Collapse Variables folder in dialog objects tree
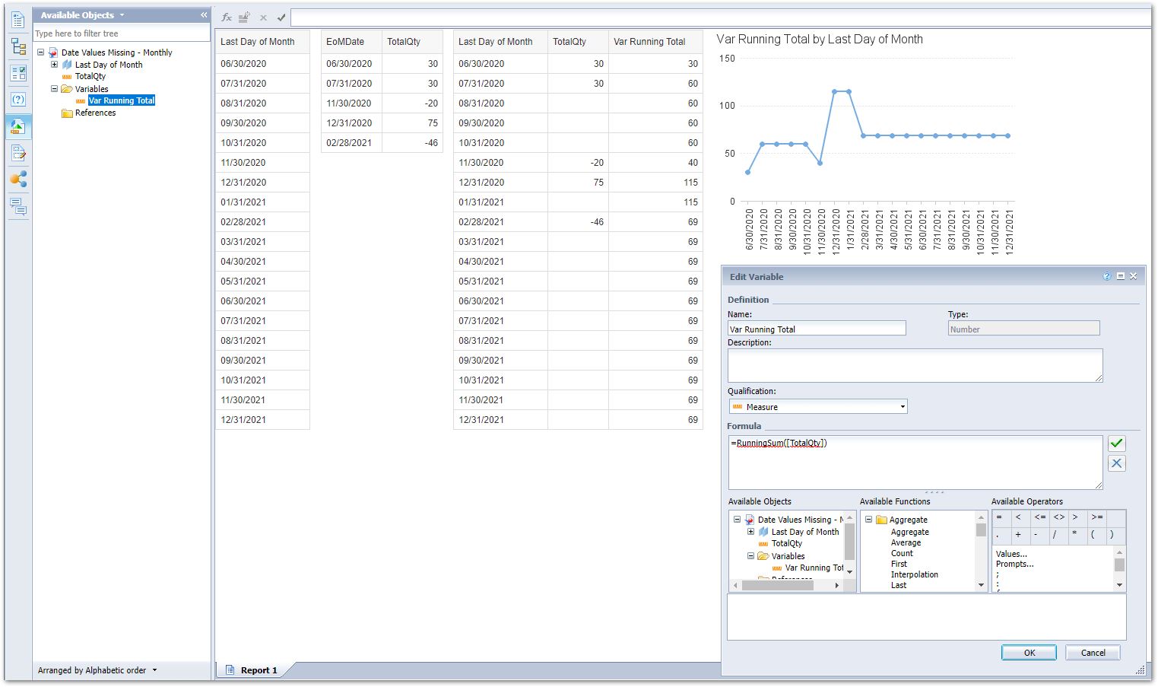1158x687 pixels. click(x=751, y=556)
